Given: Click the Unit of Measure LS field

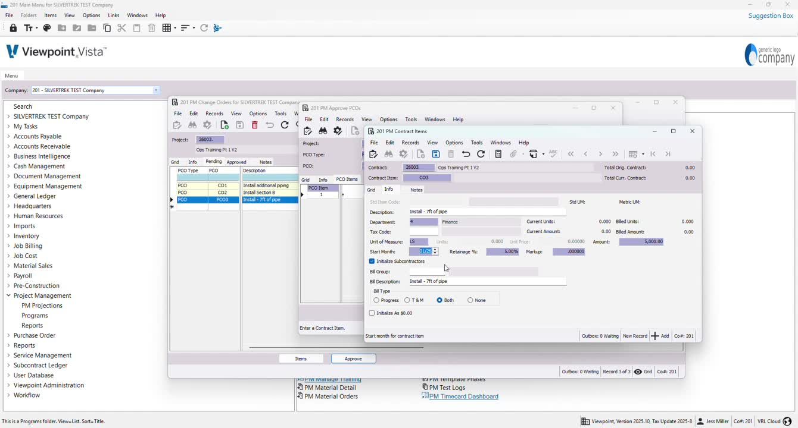Looking at the screenshot, I should (x=419, y=242).
